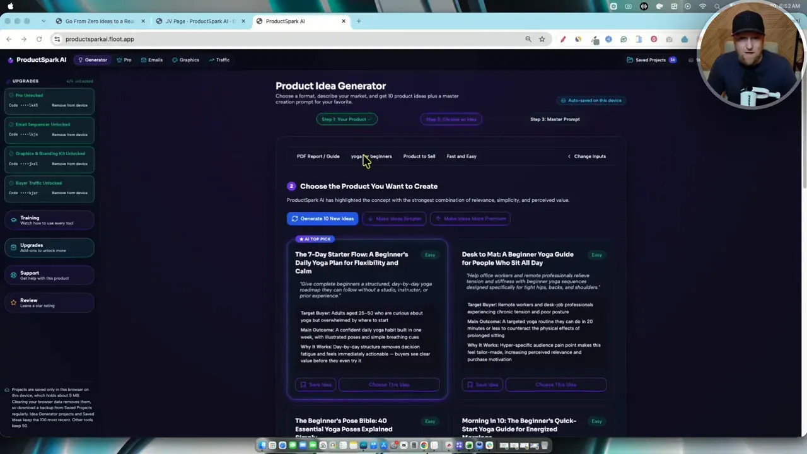Go to Step 1: Your Product
Image resolution: width=807 pixels, height=454 pixels.
[x=347, y=119]
